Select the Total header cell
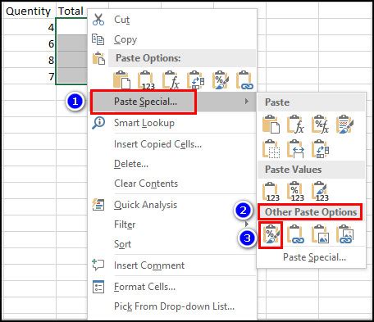 point(71,11)
